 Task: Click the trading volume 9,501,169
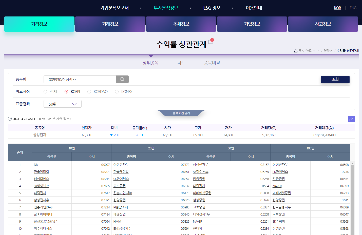[x=269, y=135]
